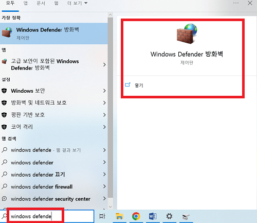Select 고급 보안이 포함된 Windows Defender 방화벽 app
257x223 pixels.
click(54, 64)
